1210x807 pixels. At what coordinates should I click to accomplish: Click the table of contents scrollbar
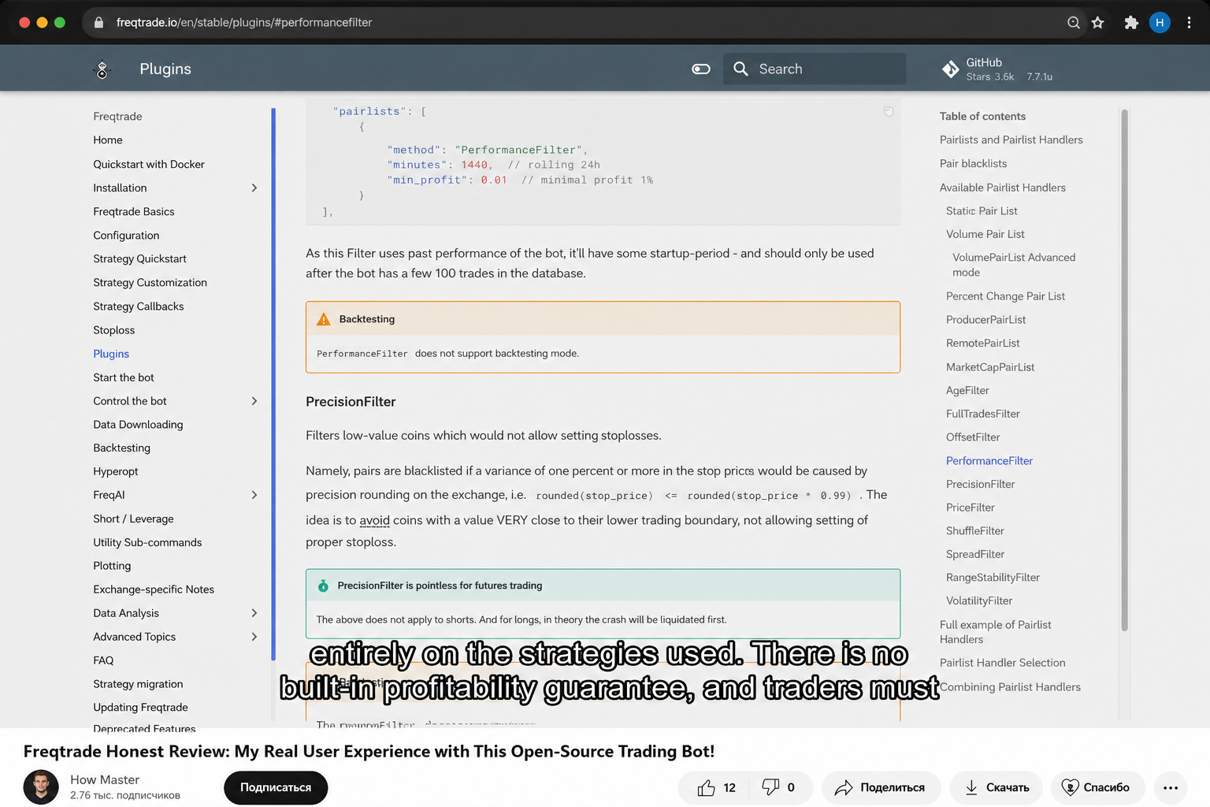point(1124,370)
